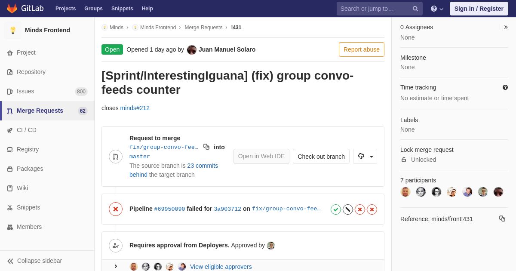
Task: Open the second participant avatar
Action: tap(421, 192)
